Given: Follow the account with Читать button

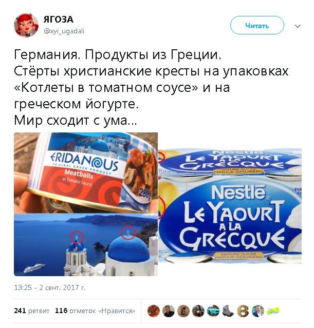Looking at the screenshot, I should [257, 25].
